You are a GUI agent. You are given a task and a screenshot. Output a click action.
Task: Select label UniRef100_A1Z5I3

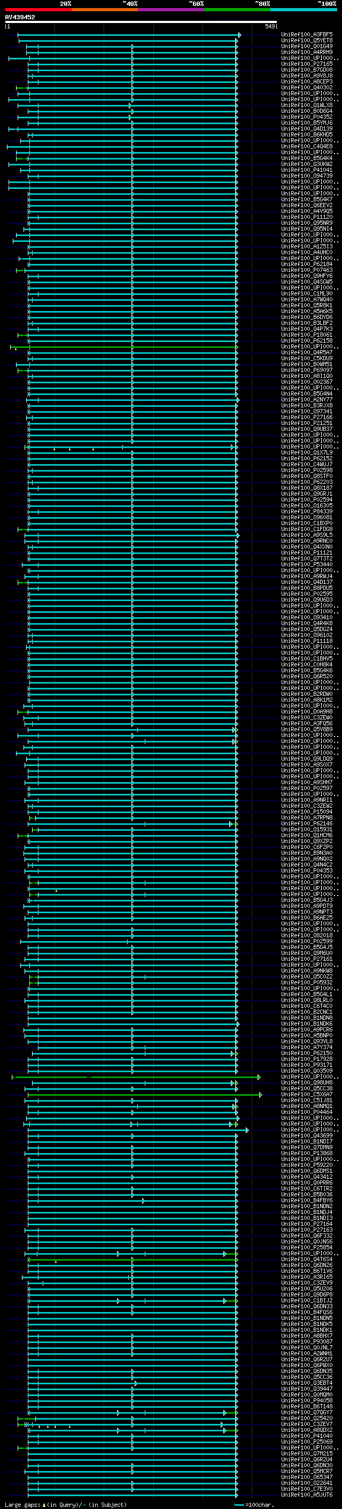307,247
